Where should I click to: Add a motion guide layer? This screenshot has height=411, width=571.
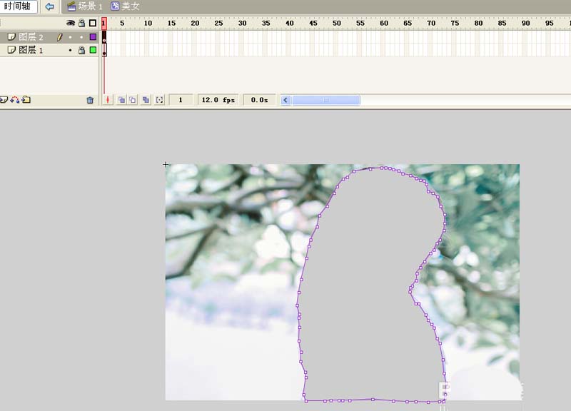coord(15,99)
